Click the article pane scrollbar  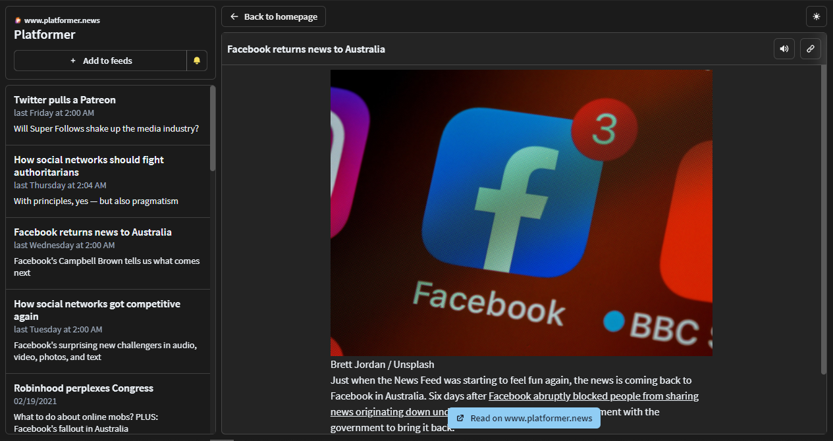point(824,219)
